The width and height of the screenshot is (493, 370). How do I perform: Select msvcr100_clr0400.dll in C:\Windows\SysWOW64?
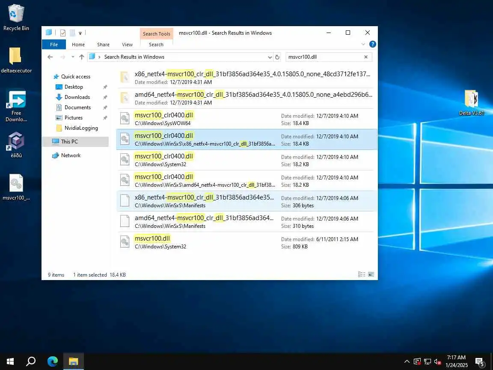pyautogui.click(x=247, y=119)
